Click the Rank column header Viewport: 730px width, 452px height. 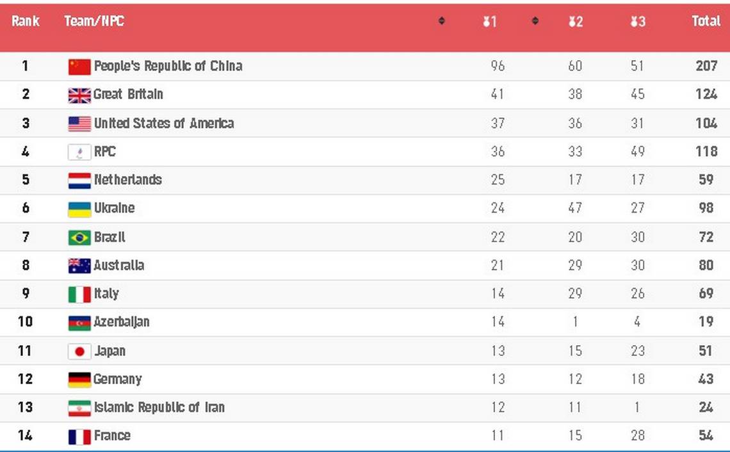pos(25,21)
